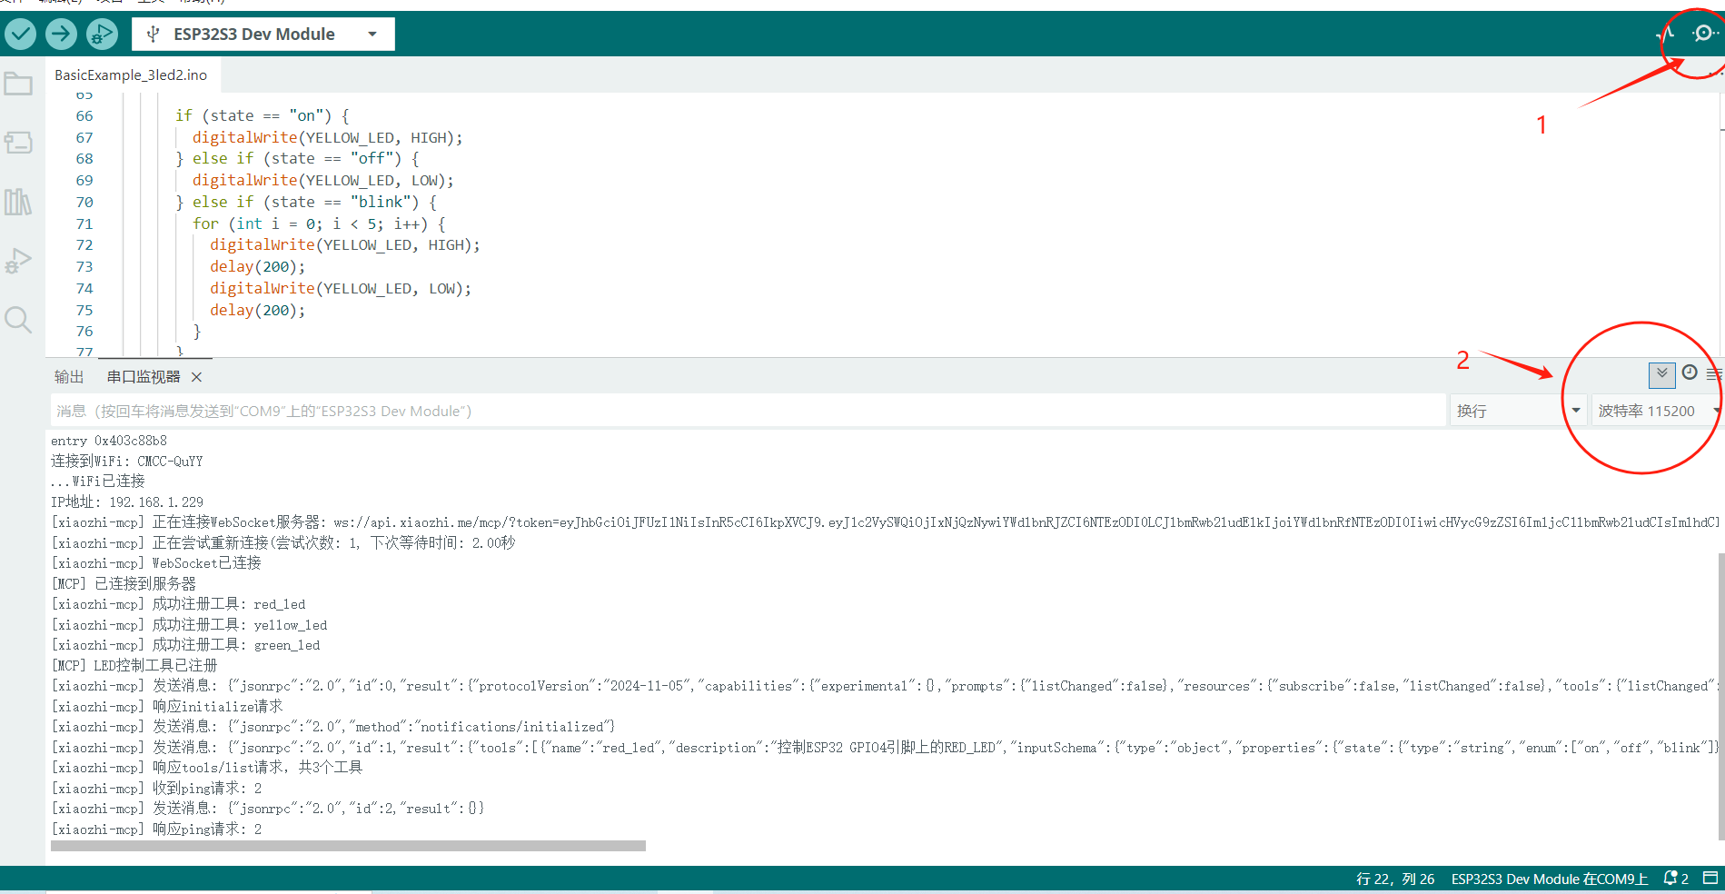
Task: Click log line 成功注册工具: red_led
Action: click(x=178, y=604)
